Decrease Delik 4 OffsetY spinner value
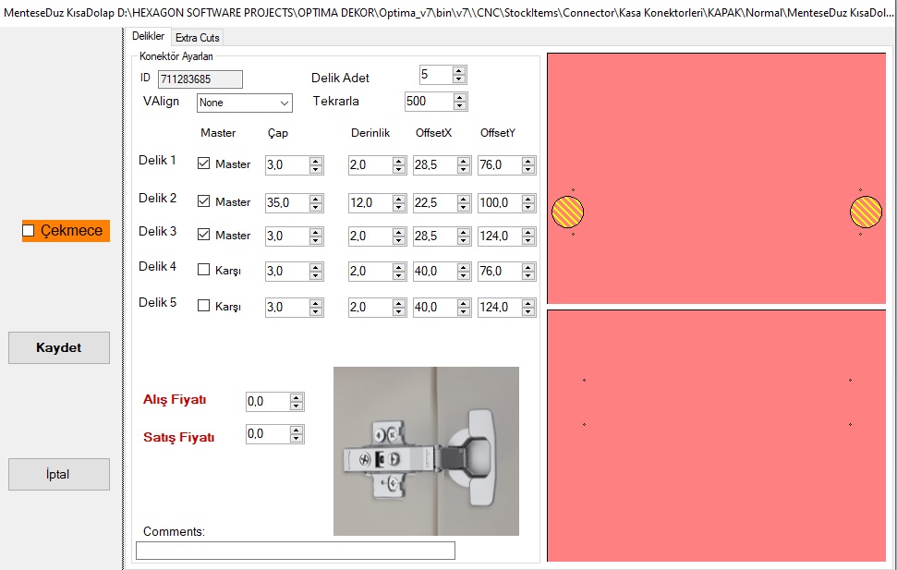Image resolution: width=897 pixels, height=570 pixels. tap(528, 275)
